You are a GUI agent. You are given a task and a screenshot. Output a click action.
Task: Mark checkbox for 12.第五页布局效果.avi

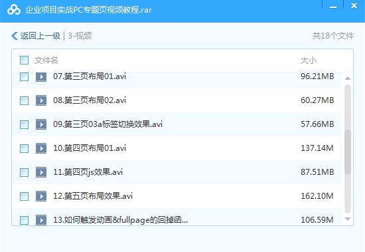point(24,196)
